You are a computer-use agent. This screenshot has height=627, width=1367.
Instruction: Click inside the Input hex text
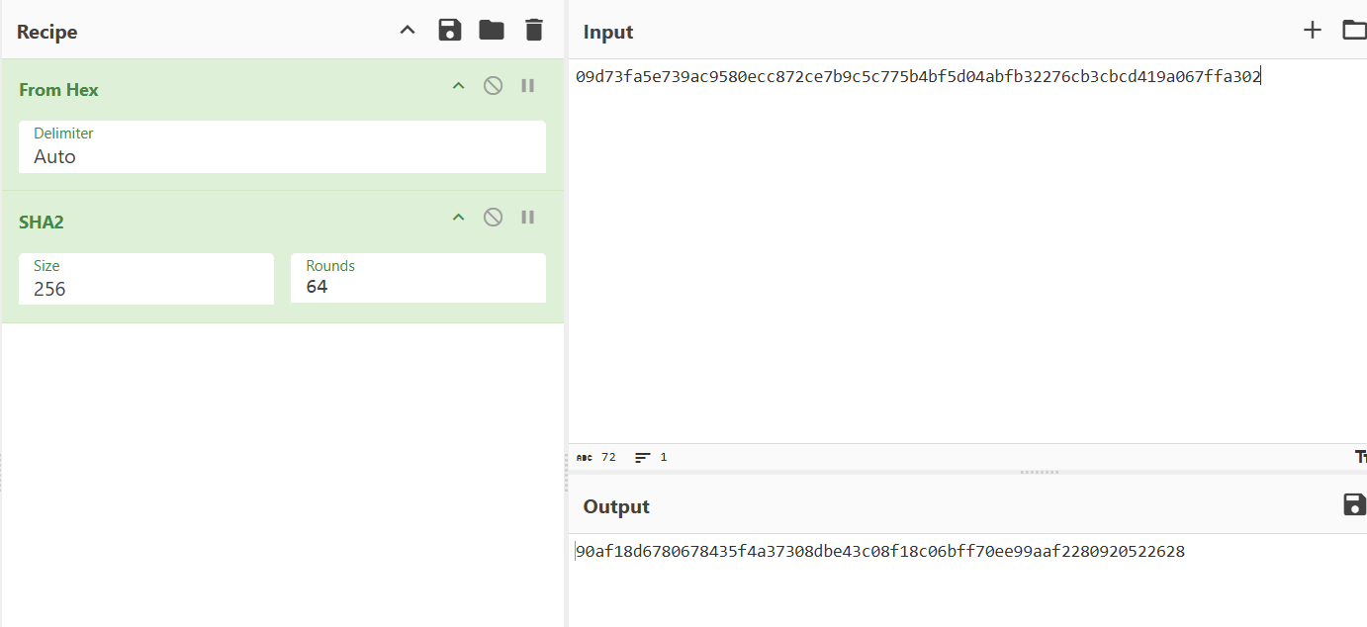click(918, 77)
